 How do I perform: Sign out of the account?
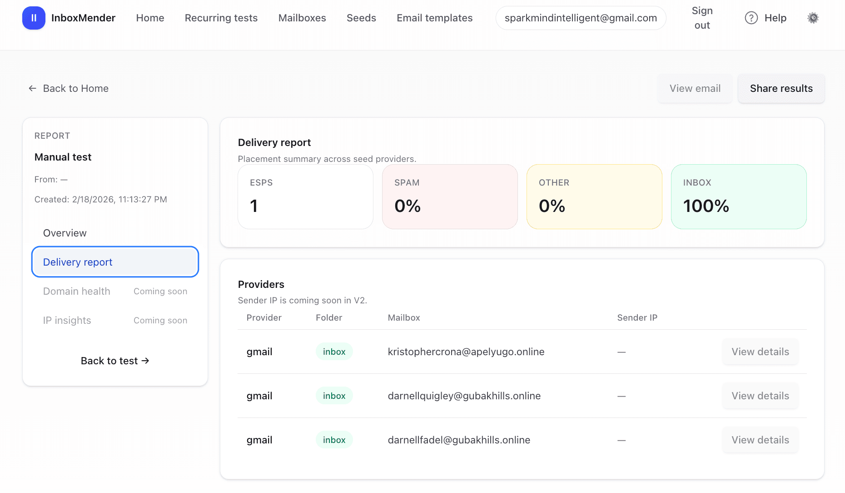coord(702,18)
